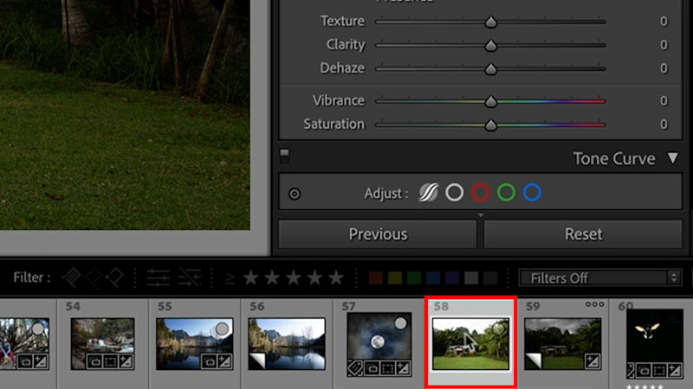
Task: Filter by three stars rating
Action: coord(294,277)
